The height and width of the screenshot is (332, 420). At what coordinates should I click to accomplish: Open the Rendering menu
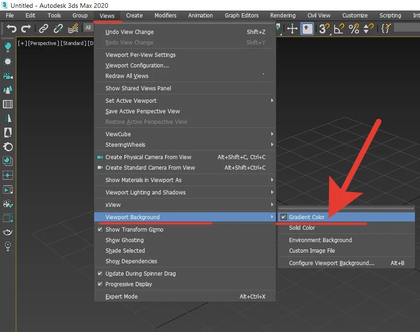pyautogui.click(x=283, y=16)
